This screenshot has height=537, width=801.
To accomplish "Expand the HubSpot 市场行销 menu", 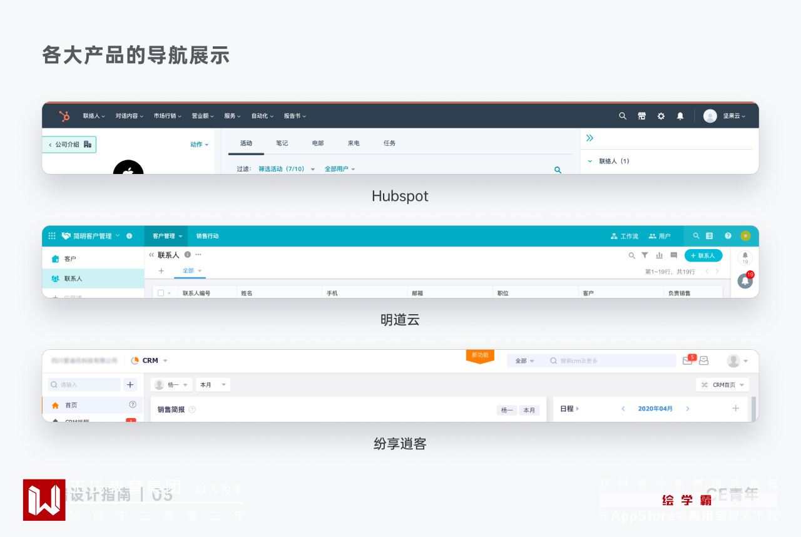I will click(168, 116).
